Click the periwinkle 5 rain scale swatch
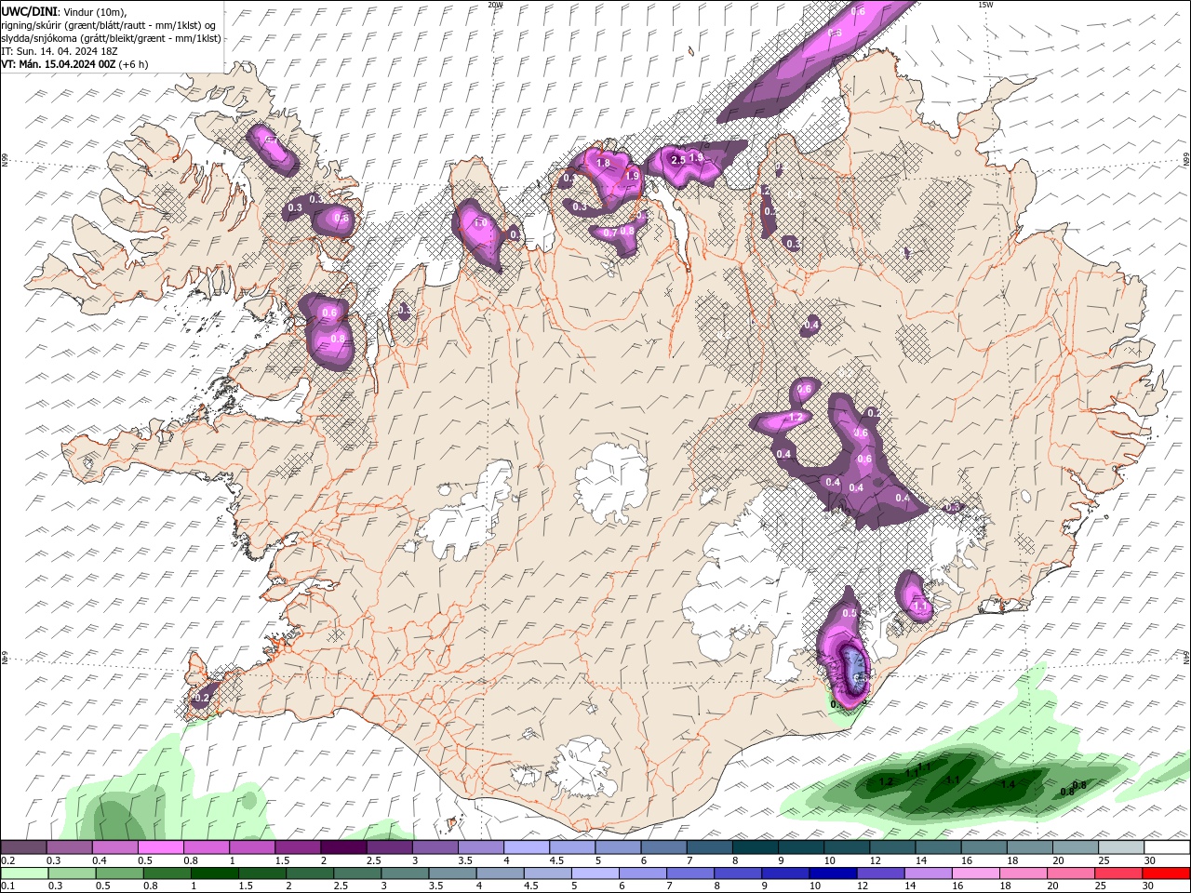The image size is (1191, 893). (x=595, y=873)
